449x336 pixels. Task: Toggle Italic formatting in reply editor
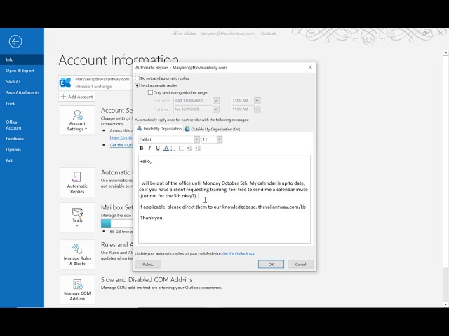tap(149, 148)
